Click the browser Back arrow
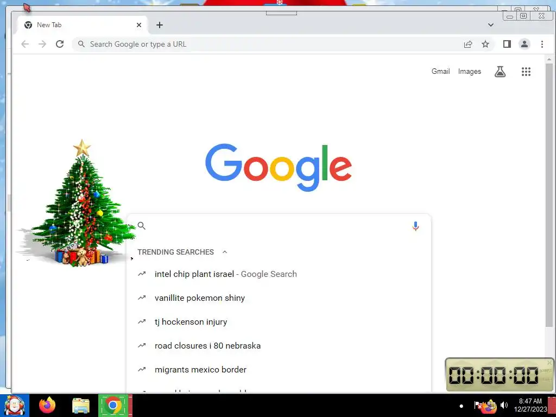This screenshot has height=417, width=556. tap(25, 44)
